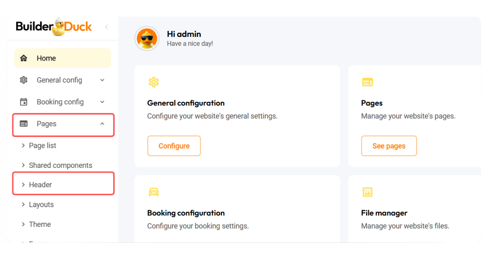Screen dimensions: 488x274
Task: Open Page list submenu item
Action: click(42, 145)
